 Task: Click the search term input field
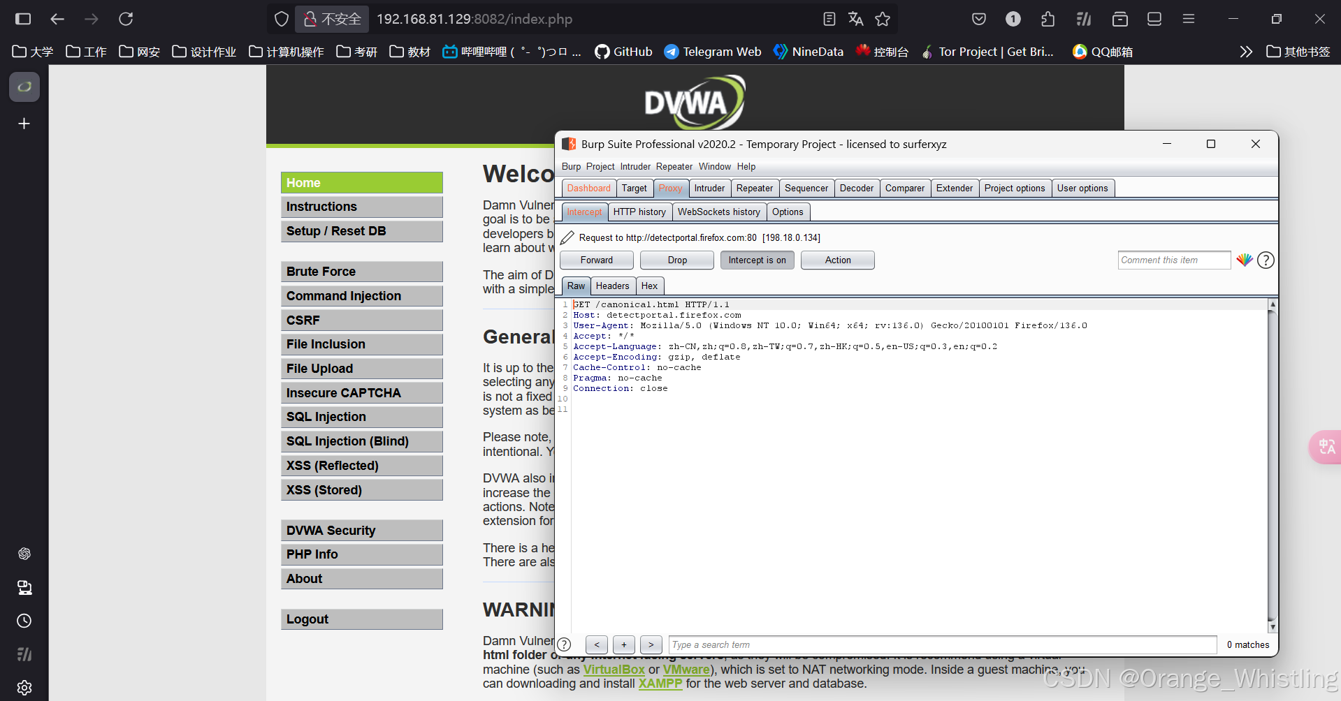[943, 645]
